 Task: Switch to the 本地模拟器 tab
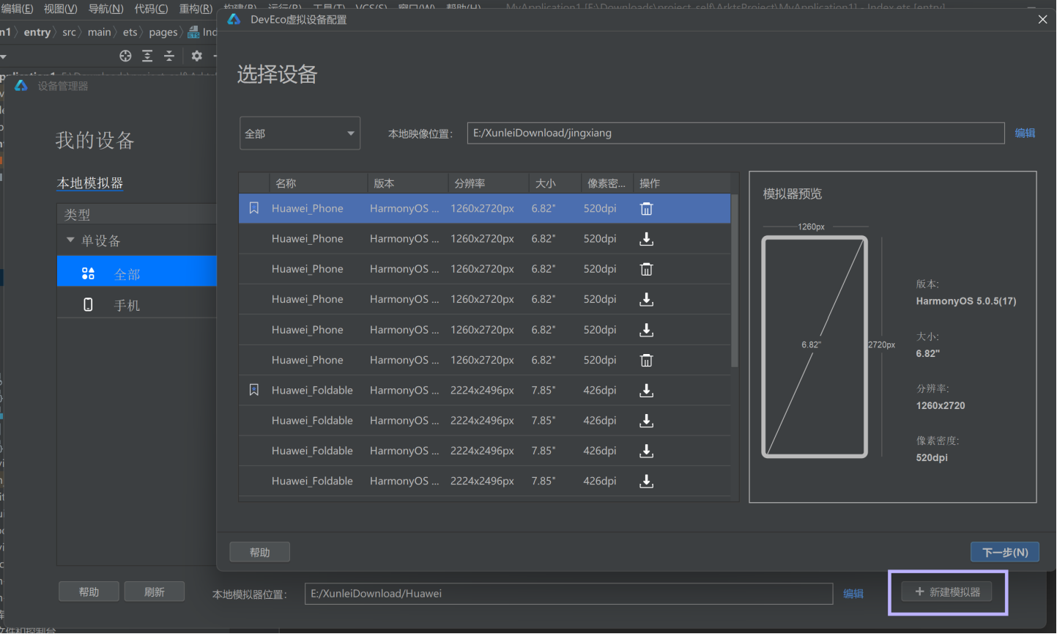tap(90, 183)
